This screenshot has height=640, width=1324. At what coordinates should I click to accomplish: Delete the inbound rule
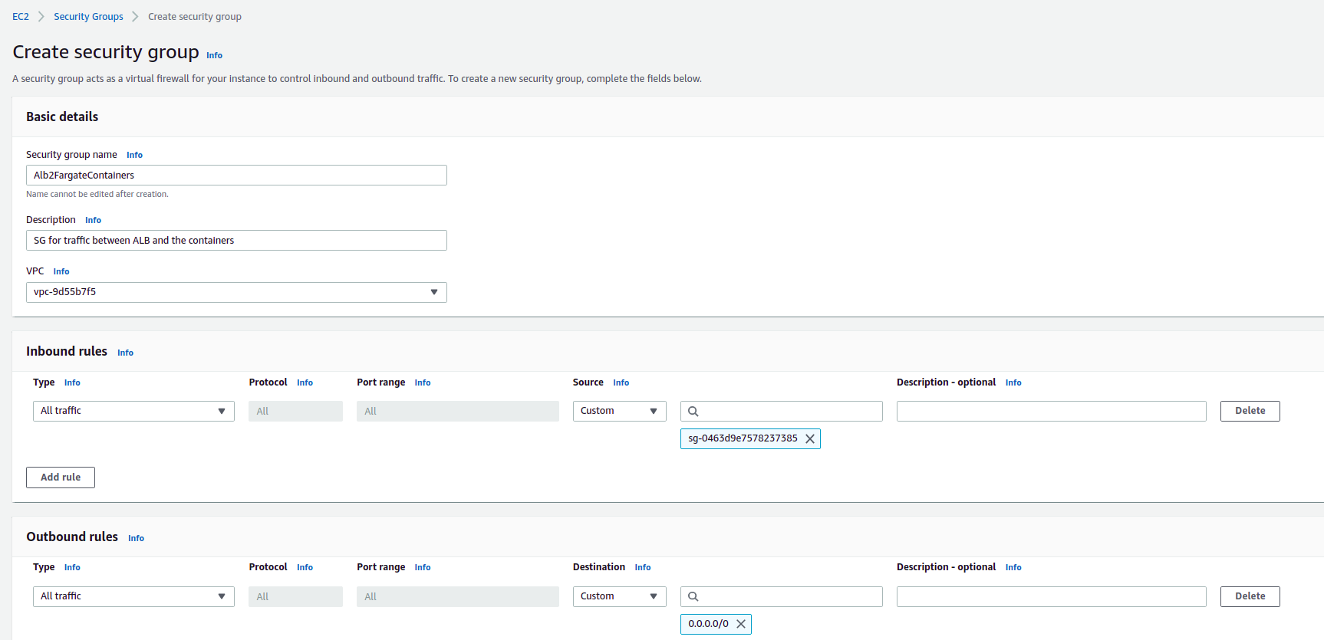click(x=1250, y=412)
